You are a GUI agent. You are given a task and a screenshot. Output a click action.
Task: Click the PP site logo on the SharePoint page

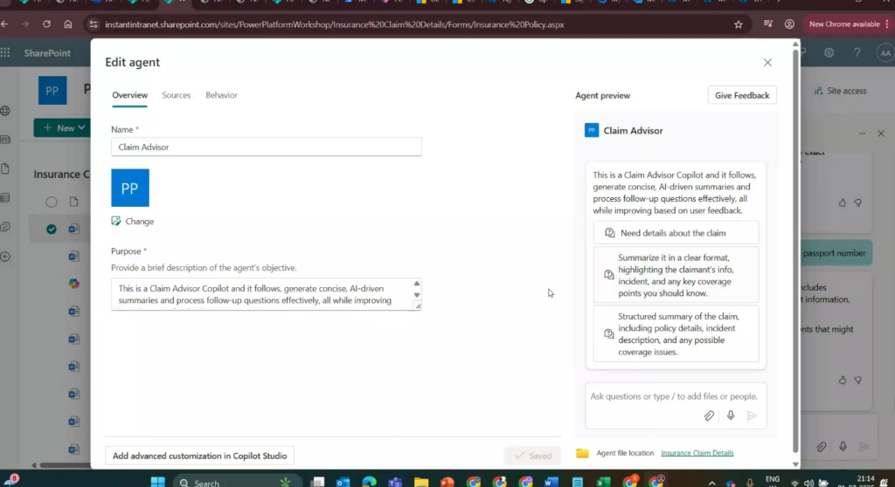(x=52, y=91)
